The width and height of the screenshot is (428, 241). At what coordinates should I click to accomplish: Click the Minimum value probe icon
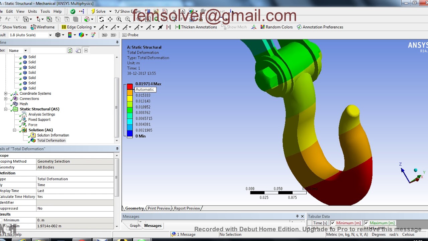pyautogui.click(x=113, y=35)
